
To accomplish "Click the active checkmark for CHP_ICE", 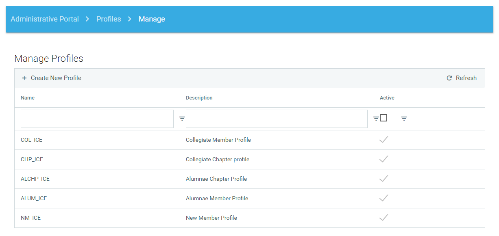I will click(x=384, y=159).
